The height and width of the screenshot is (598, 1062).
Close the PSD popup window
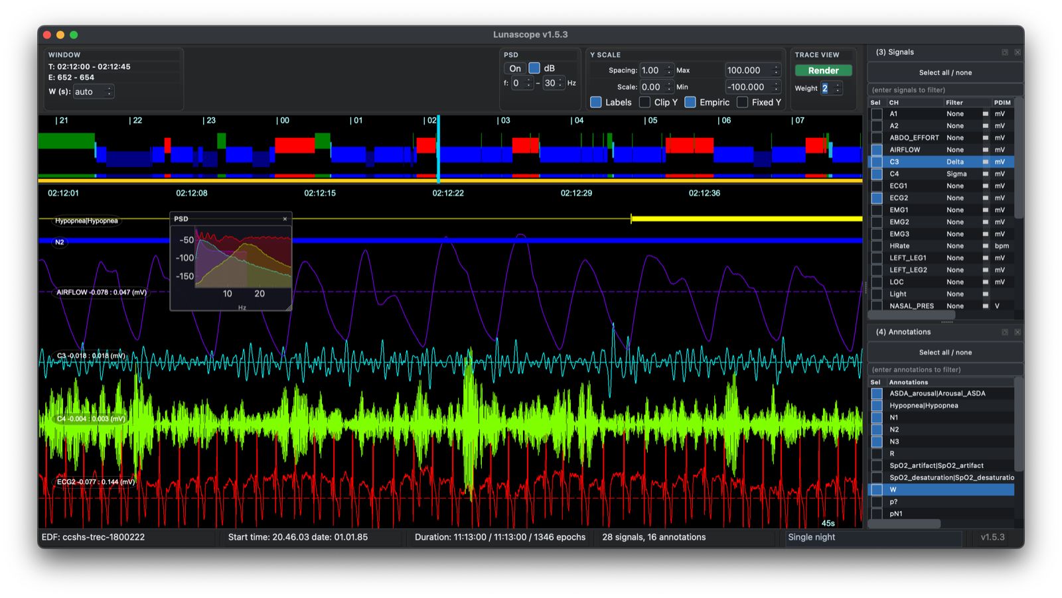(x=285, y=219)
